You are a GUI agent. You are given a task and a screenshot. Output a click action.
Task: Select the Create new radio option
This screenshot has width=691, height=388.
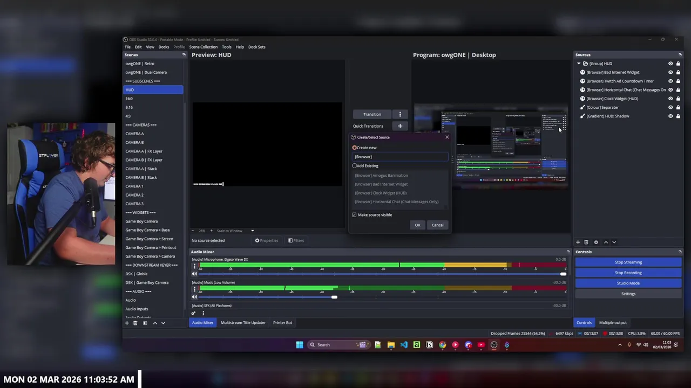(355, 148)
